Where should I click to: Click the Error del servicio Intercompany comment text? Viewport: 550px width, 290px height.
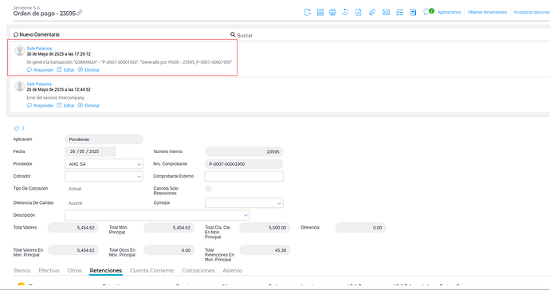[56, 98]
